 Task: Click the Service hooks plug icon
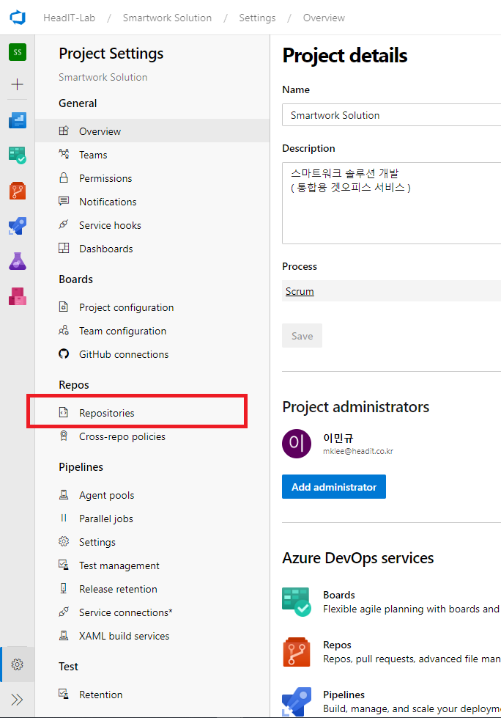pyautogui.click(x=64, y=224)
